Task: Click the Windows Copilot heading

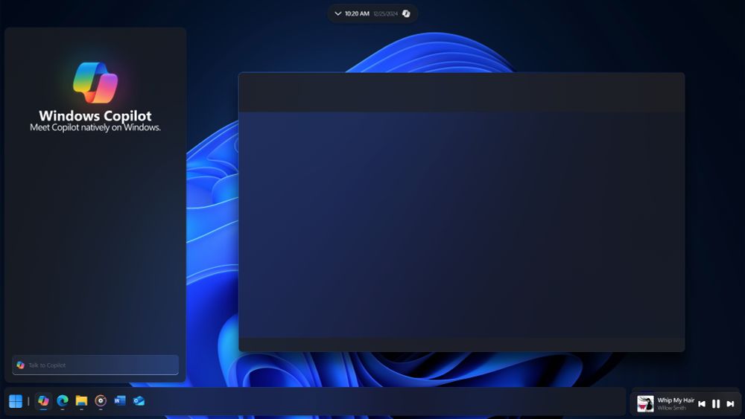Action: (95, 116)
